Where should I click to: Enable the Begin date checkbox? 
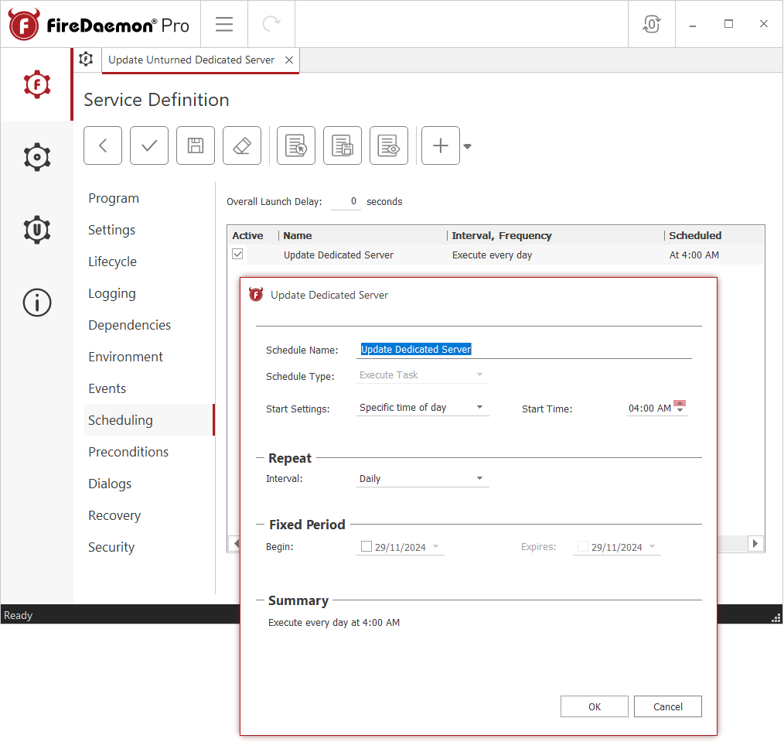click(x=366, y=546)
